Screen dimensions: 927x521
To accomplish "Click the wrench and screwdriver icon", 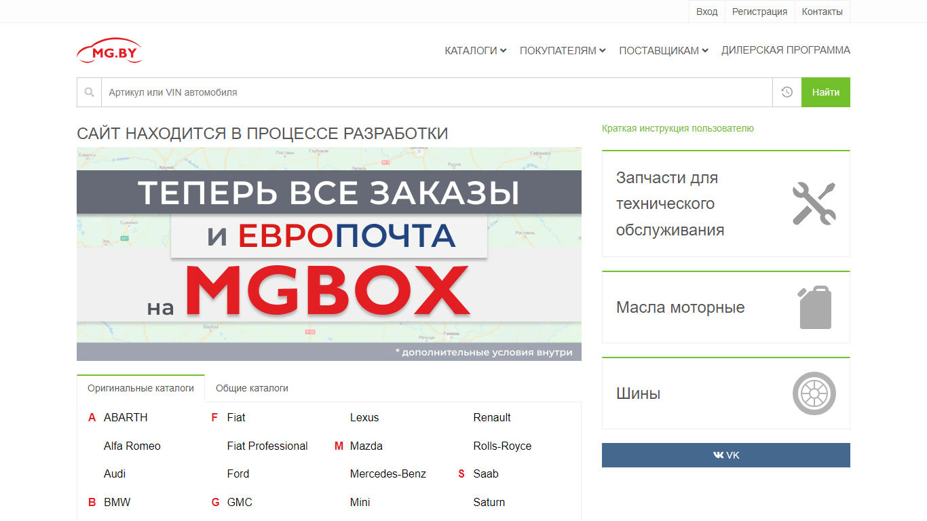I will pyautogui.click(x=814, y=204).
